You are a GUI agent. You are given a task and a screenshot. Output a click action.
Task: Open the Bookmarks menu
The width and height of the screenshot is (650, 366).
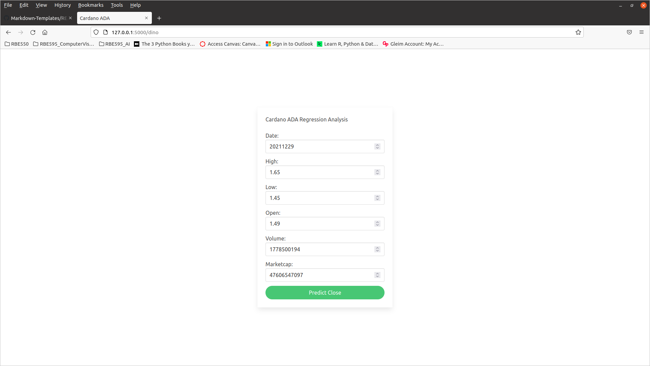coord(91,5)
